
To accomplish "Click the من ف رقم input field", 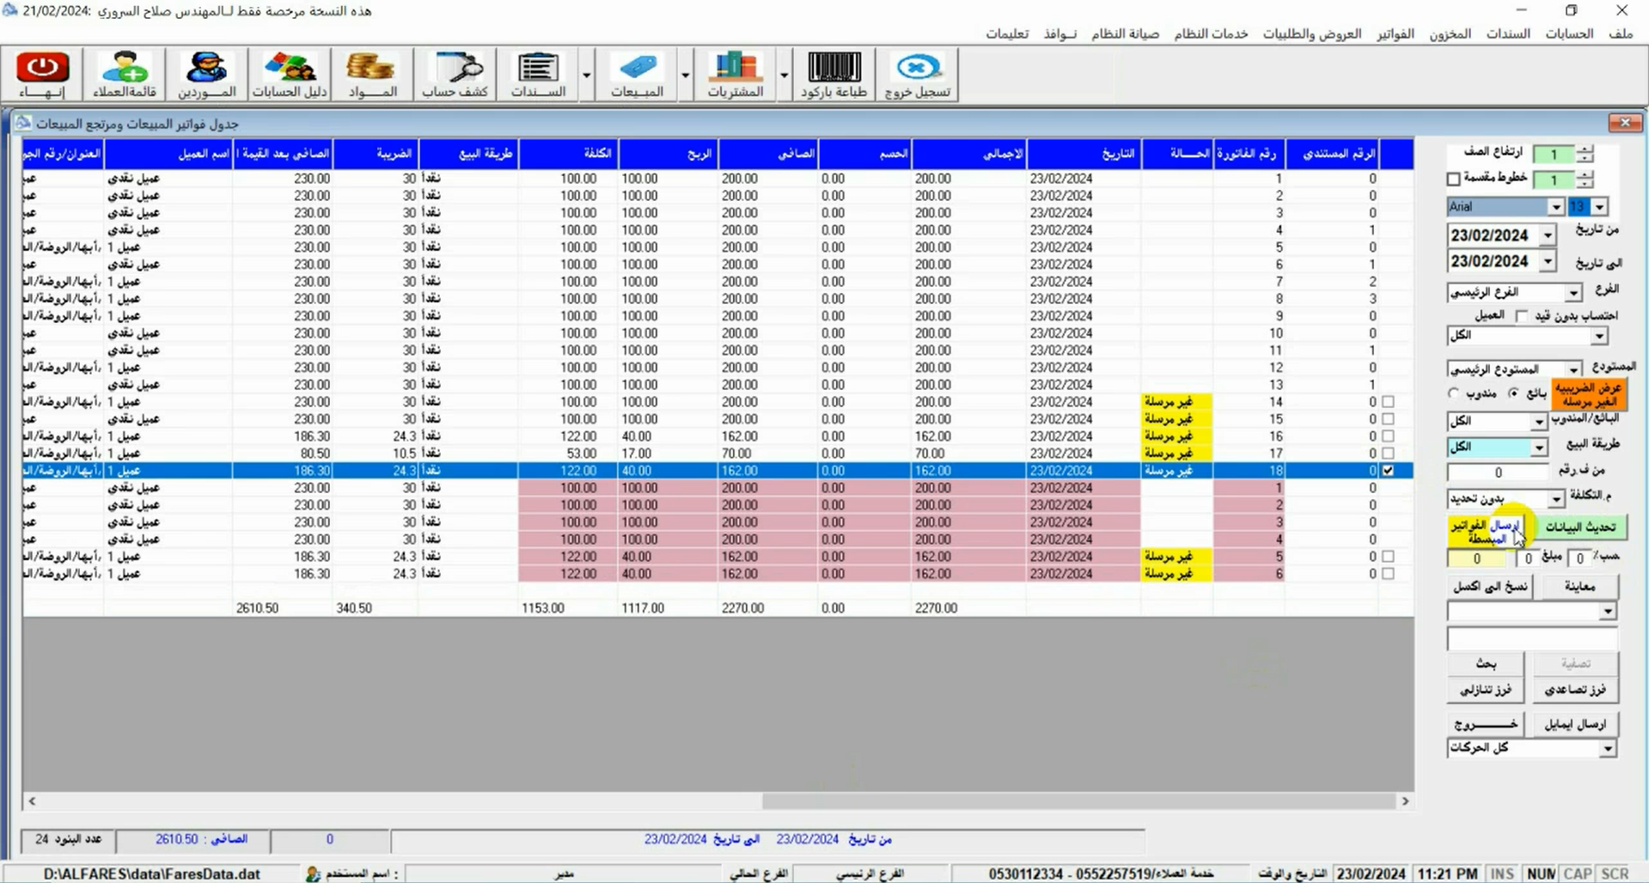I will pyautogui.click(x=1498, y=472).
